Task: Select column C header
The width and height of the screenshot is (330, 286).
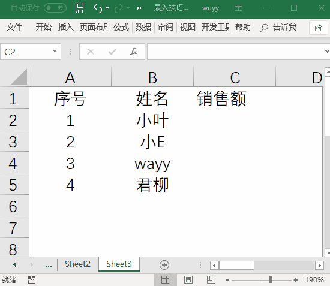Action: (x=235, y=77)
